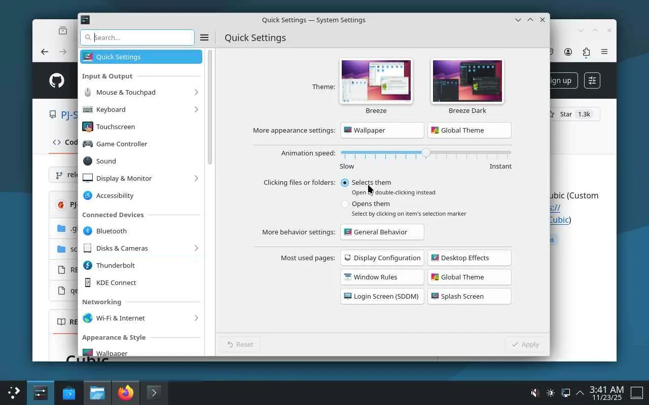Click the clock in the taskbar

coord(607,393)
